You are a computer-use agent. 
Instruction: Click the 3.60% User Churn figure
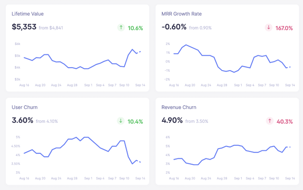[22, 120]
